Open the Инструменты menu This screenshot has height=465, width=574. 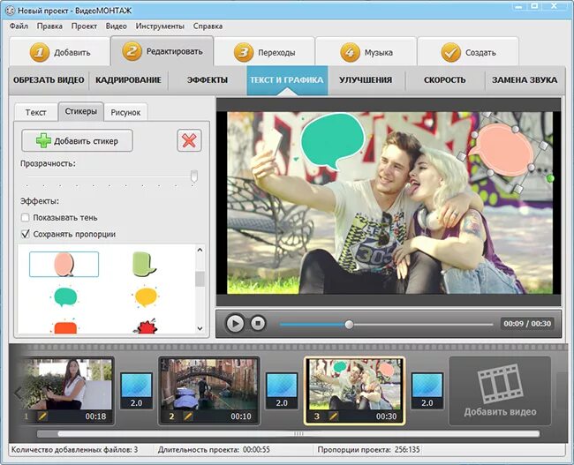(160, 26)
